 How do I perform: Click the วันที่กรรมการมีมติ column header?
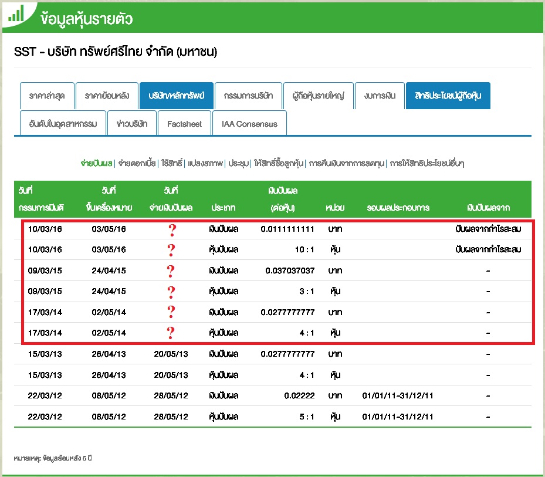(x=40, y=199)
